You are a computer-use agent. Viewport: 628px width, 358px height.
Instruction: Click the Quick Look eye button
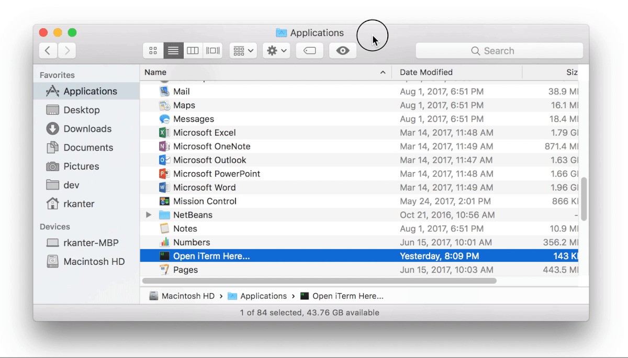click(343, 51)
